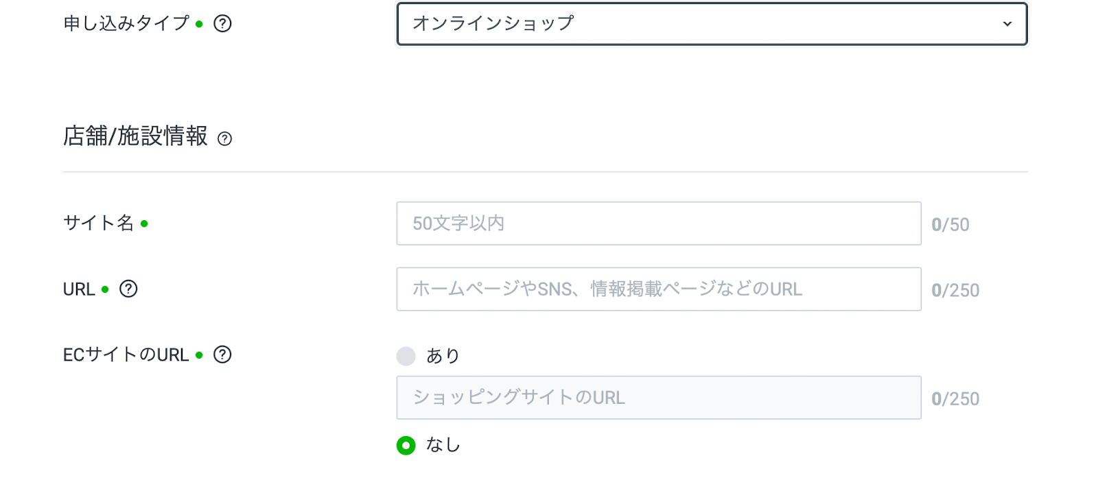Select the あり radio button
1098x504 pixels.
click(406, 356)
